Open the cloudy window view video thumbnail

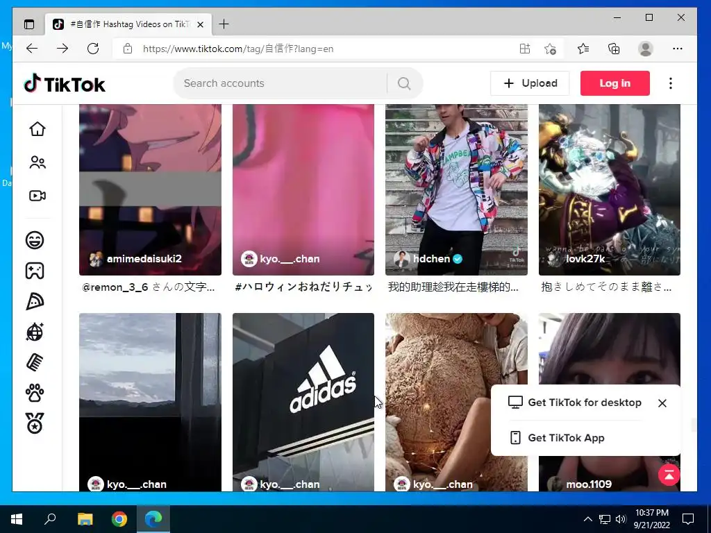(x=150, y=402)
